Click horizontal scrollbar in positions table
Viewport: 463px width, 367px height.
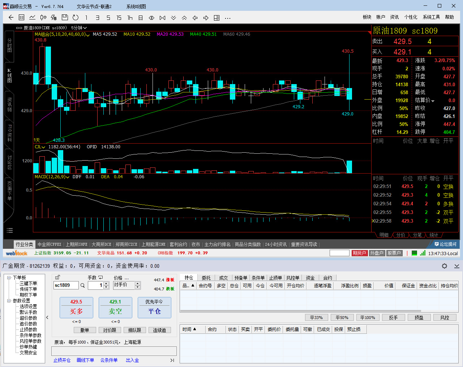[300, 310]
